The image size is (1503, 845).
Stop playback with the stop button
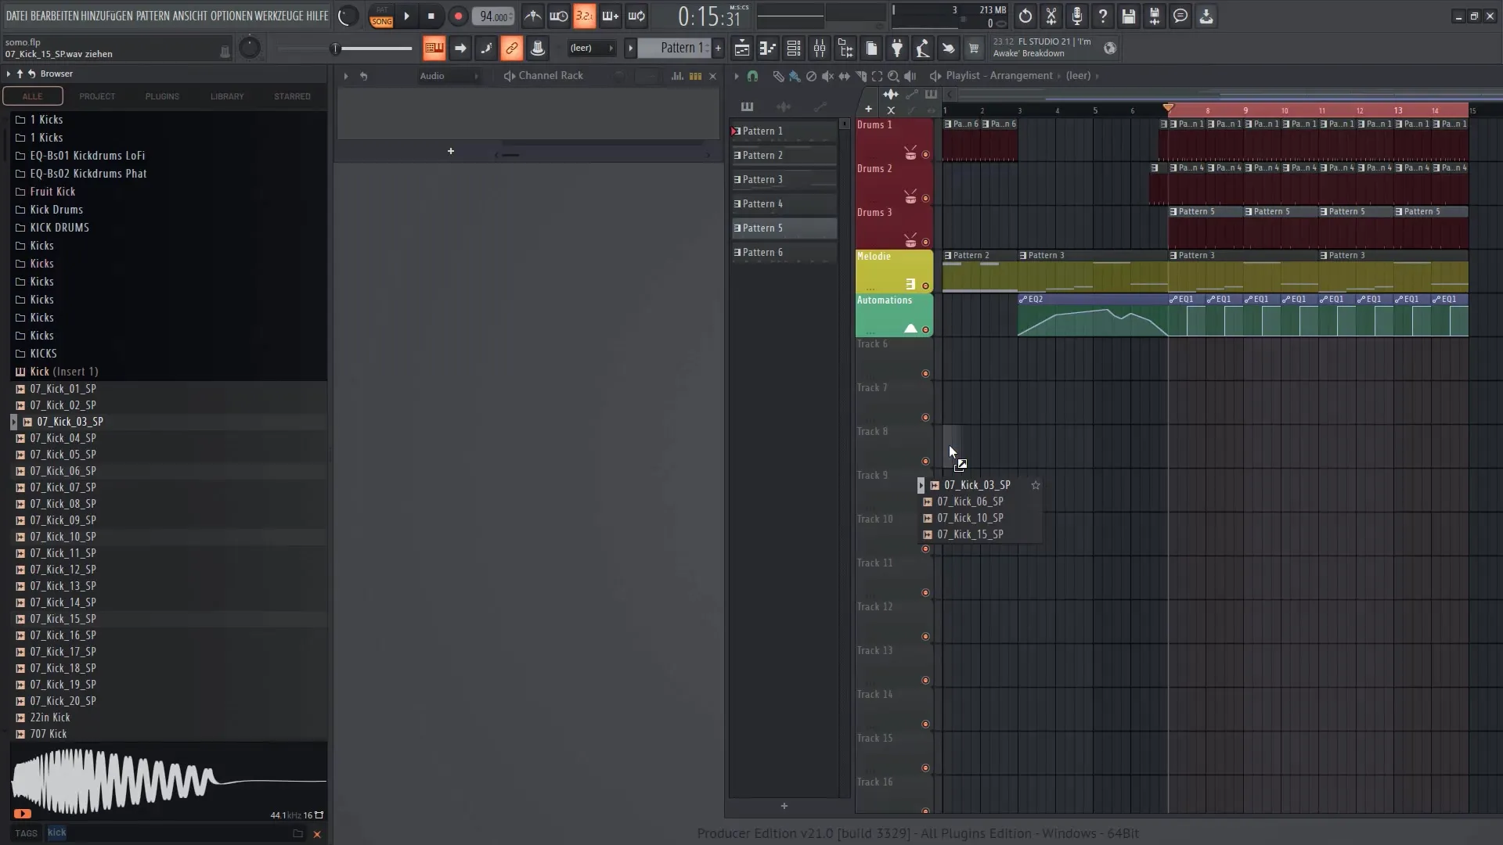(x=431, y=16)
